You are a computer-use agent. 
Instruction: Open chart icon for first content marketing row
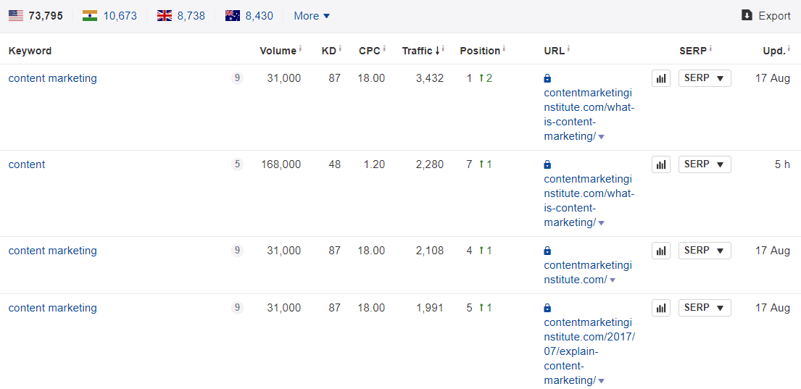click(x=660, y=79)
